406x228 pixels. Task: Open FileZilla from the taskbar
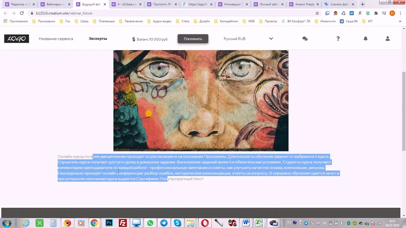coord(122,223)
